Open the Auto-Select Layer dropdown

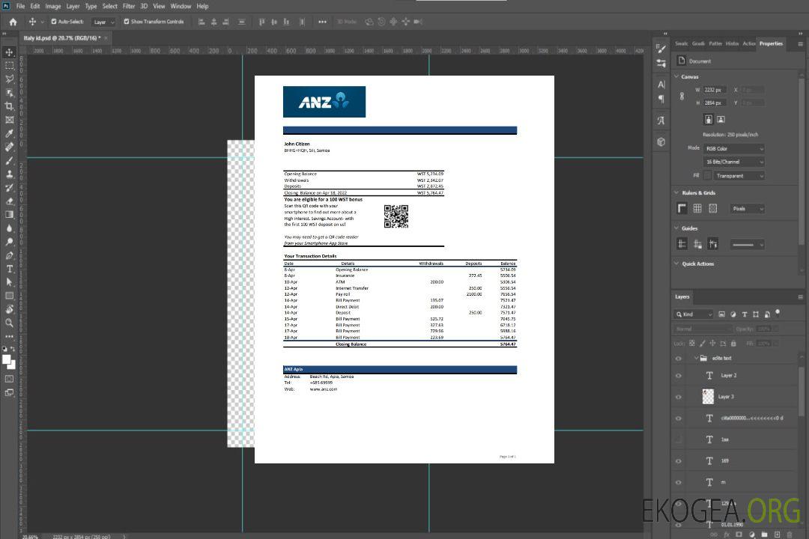tap(103, 22)
